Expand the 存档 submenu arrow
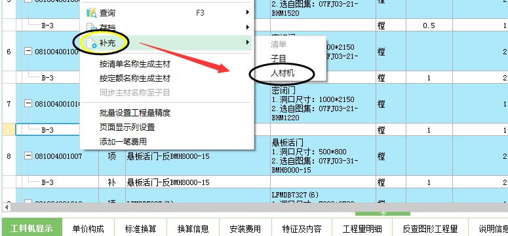Viewport: 508px width, 236px height. [x=248, y=27]
